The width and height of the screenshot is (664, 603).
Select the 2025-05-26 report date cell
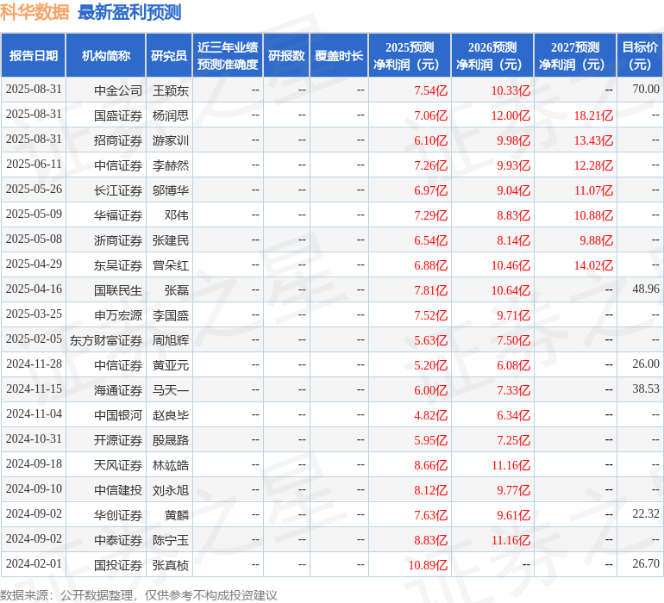[34, 190]
